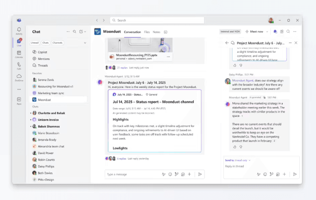Open the status report card in conversation

(x=154, y=121)
